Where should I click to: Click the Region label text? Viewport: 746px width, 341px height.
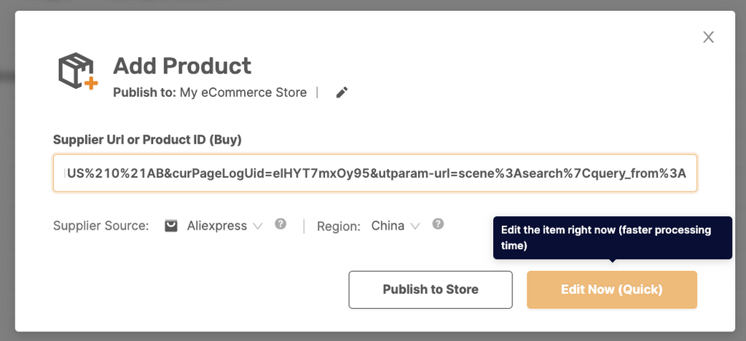339,227
